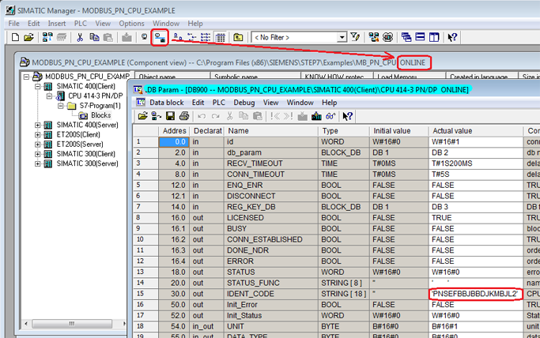This screenshot has width=540, height=338.
Task: Click the Cut scissors icon in main toolbar
Action: (80, 37)
